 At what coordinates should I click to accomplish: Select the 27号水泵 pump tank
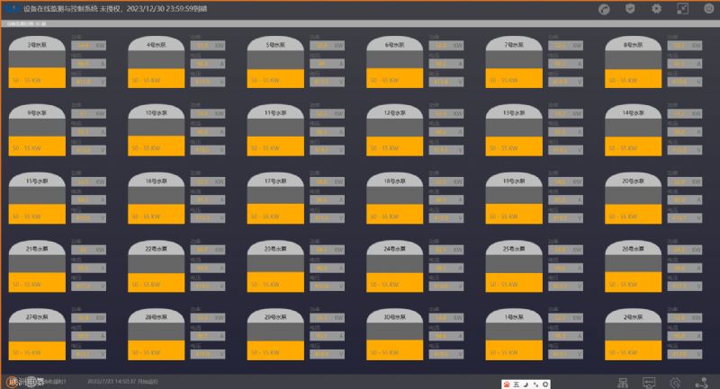(37, 334)
